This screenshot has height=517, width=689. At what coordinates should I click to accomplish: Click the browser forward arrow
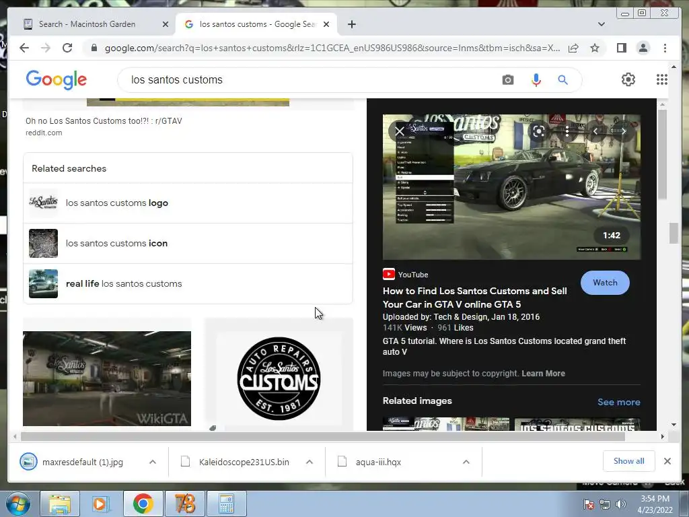coord(46,48)
